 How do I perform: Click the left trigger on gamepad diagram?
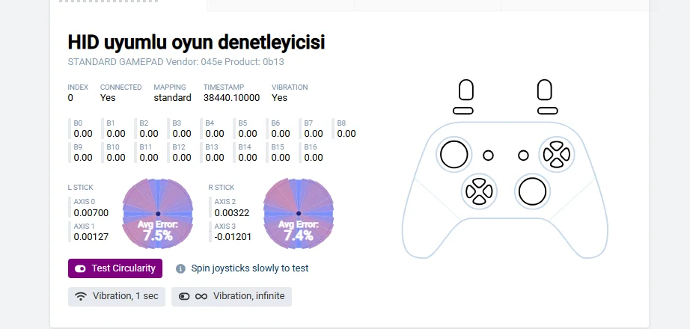click(x=466, y=90)
